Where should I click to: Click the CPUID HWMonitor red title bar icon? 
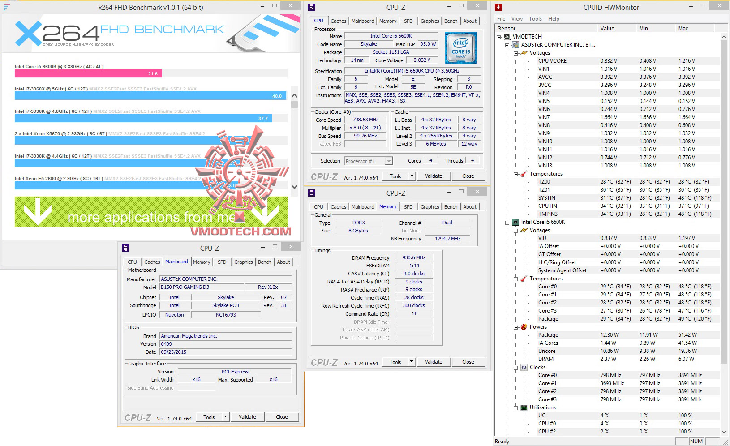(498, 7)
